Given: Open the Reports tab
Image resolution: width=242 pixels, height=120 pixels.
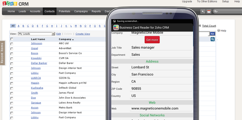Looking at the screenshot, I should [x=96, y=11].
